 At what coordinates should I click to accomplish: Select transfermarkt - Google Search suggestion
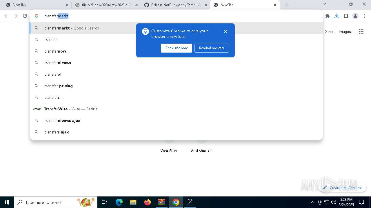click(176, 28)
